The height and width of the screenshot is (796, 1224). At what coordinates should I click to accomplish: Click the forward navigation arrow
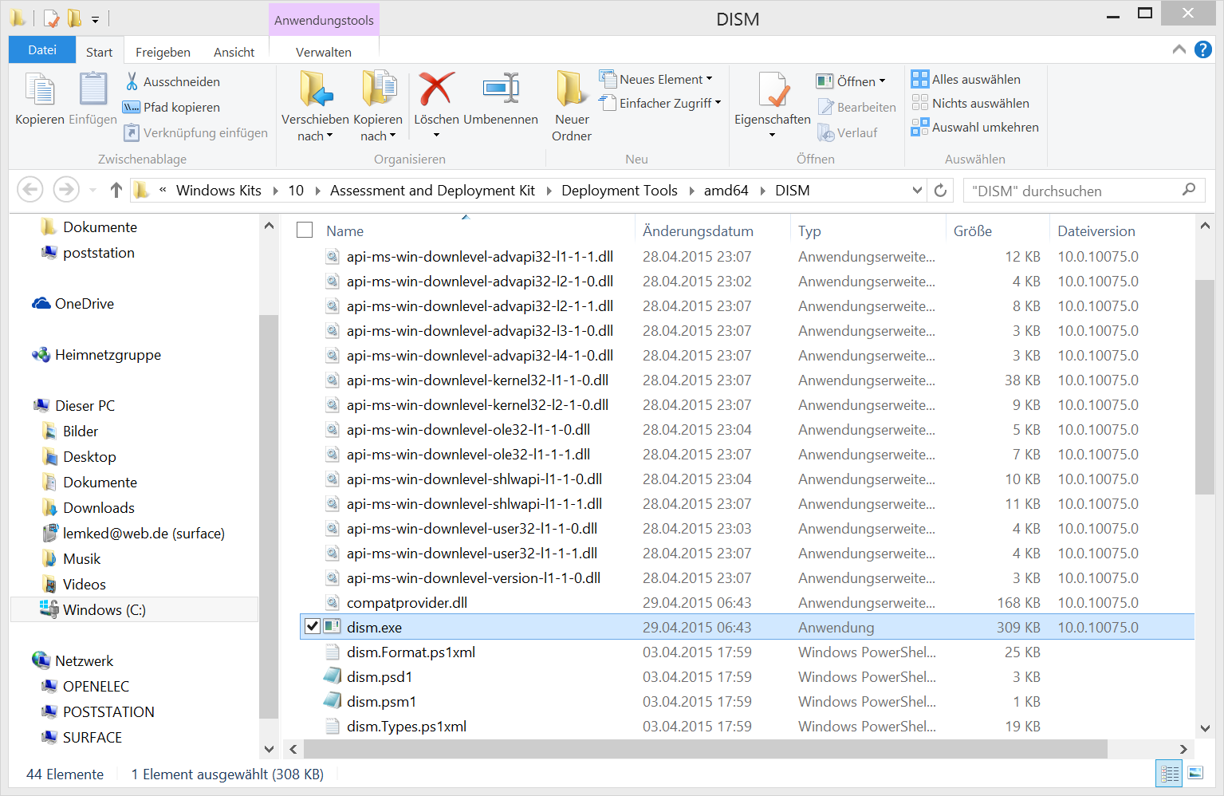click(x=66, y=190)
